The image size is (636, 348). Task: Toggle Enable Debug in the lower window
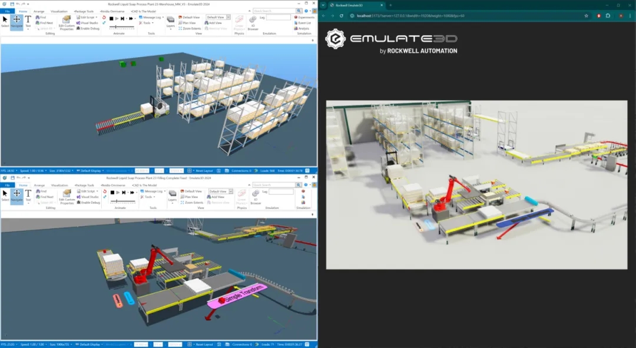[88, 203]
